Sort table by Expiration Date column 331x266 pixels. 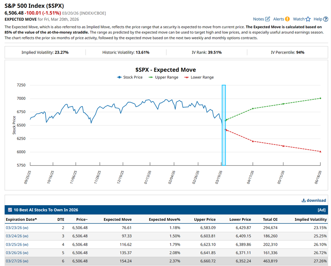click(x=21, y=219)
